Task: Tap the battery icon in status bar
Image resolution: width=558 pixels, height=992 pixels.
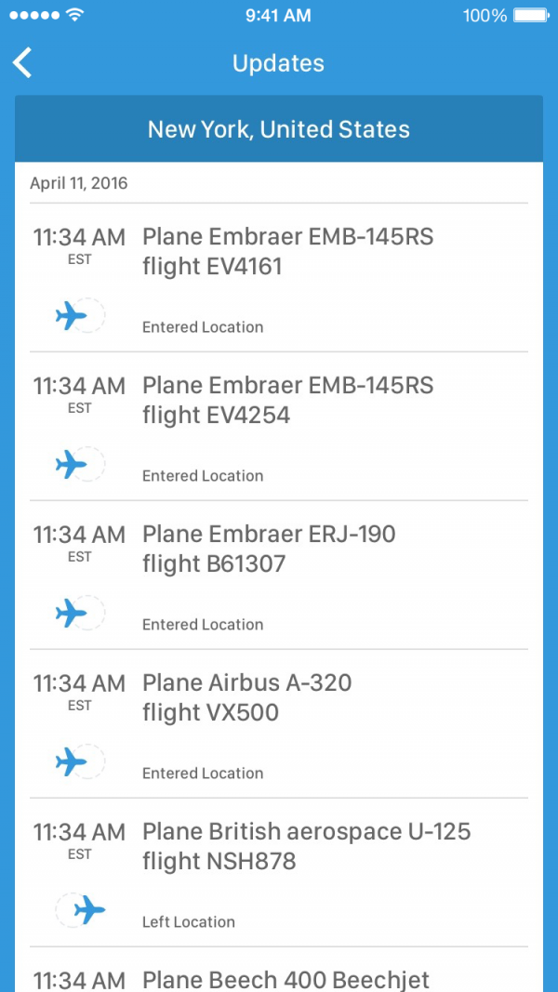Action: tap(531, 16)
